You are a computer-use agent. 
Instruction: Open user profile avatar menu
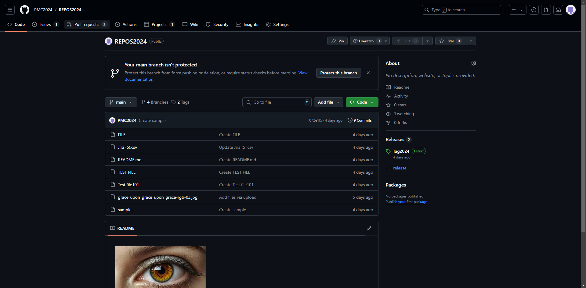click(570, 10)
